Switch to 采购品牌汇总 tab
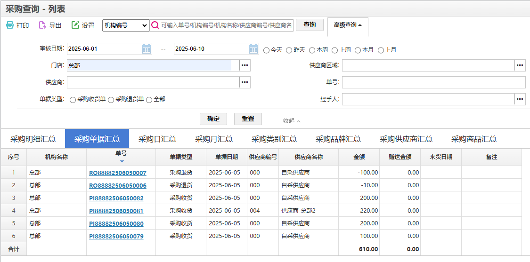 (x=338, y=139)
